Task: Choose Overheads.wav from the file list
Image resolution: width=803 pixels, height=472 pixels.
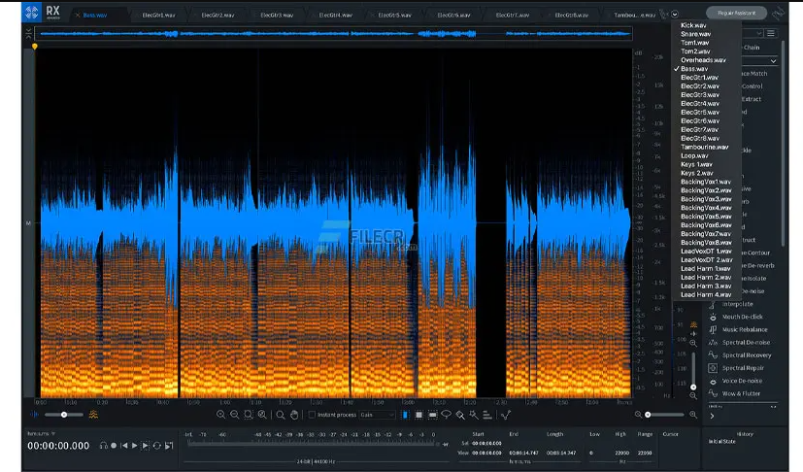Action: 703,60
